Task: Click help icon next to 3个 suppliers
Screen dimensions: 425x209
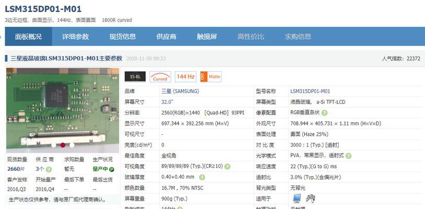Action: (49, 169)
